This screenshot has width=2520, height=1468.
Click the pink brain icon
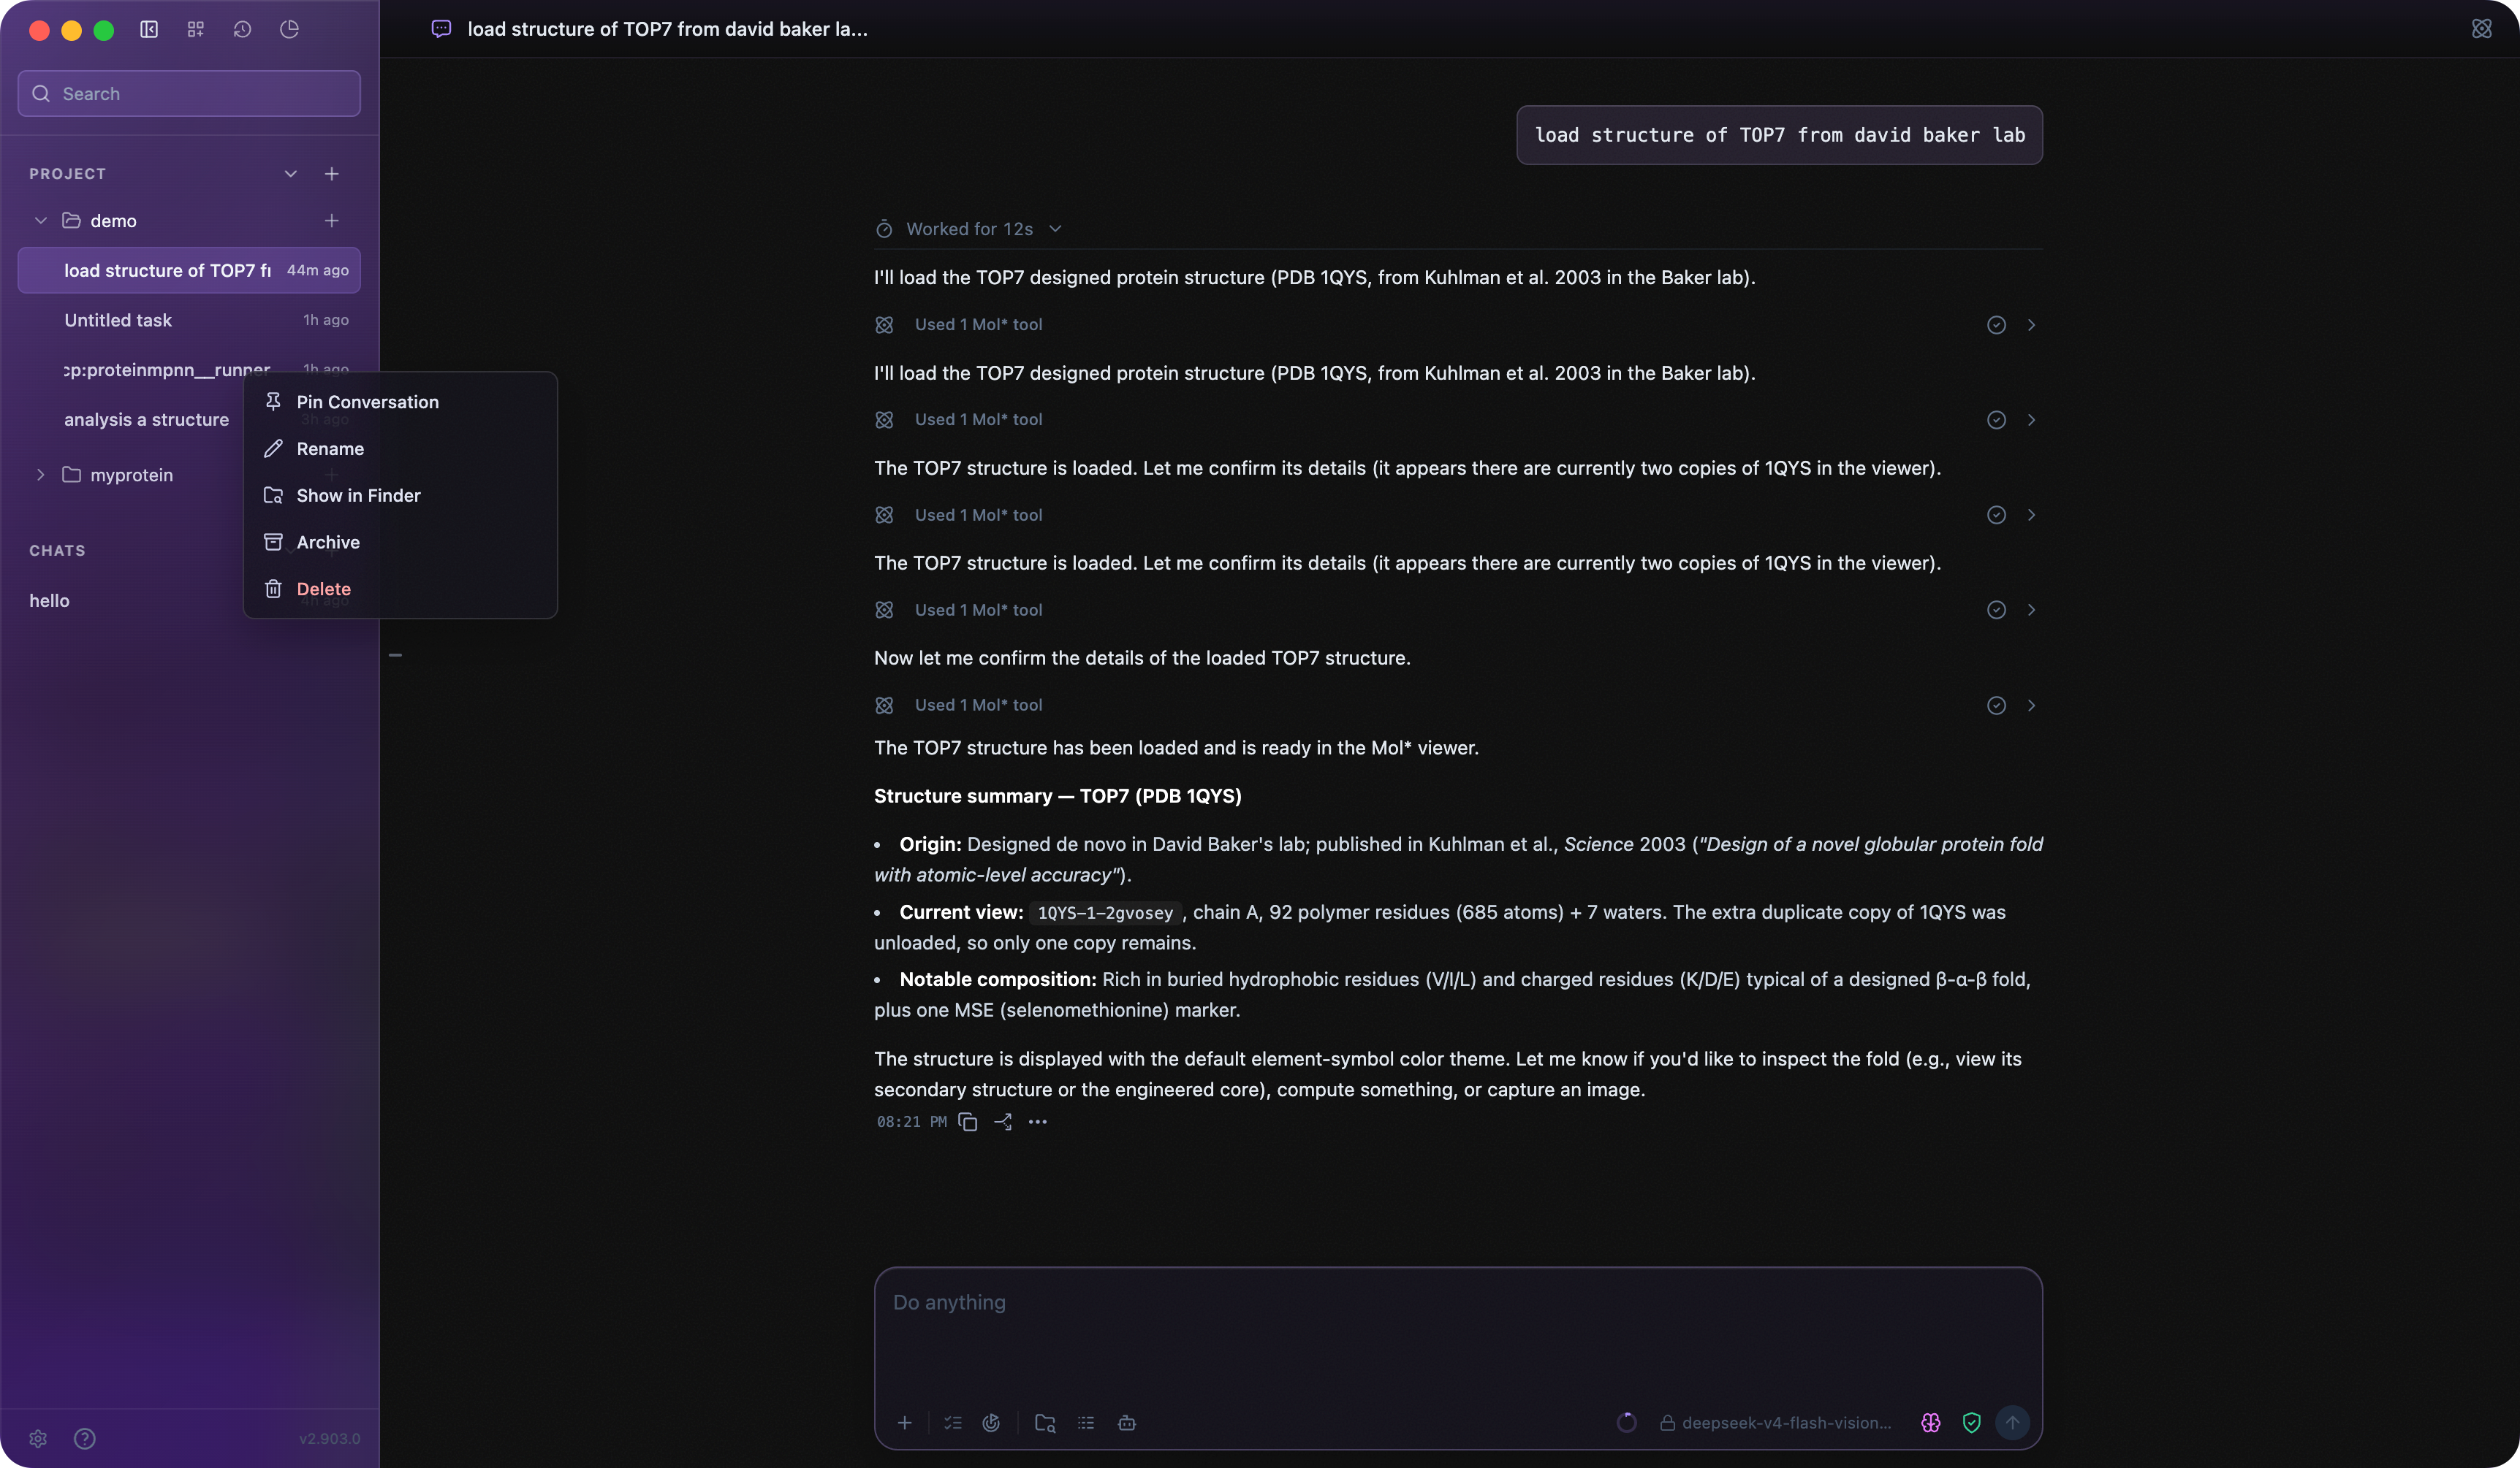[x=1930, y=1422]
